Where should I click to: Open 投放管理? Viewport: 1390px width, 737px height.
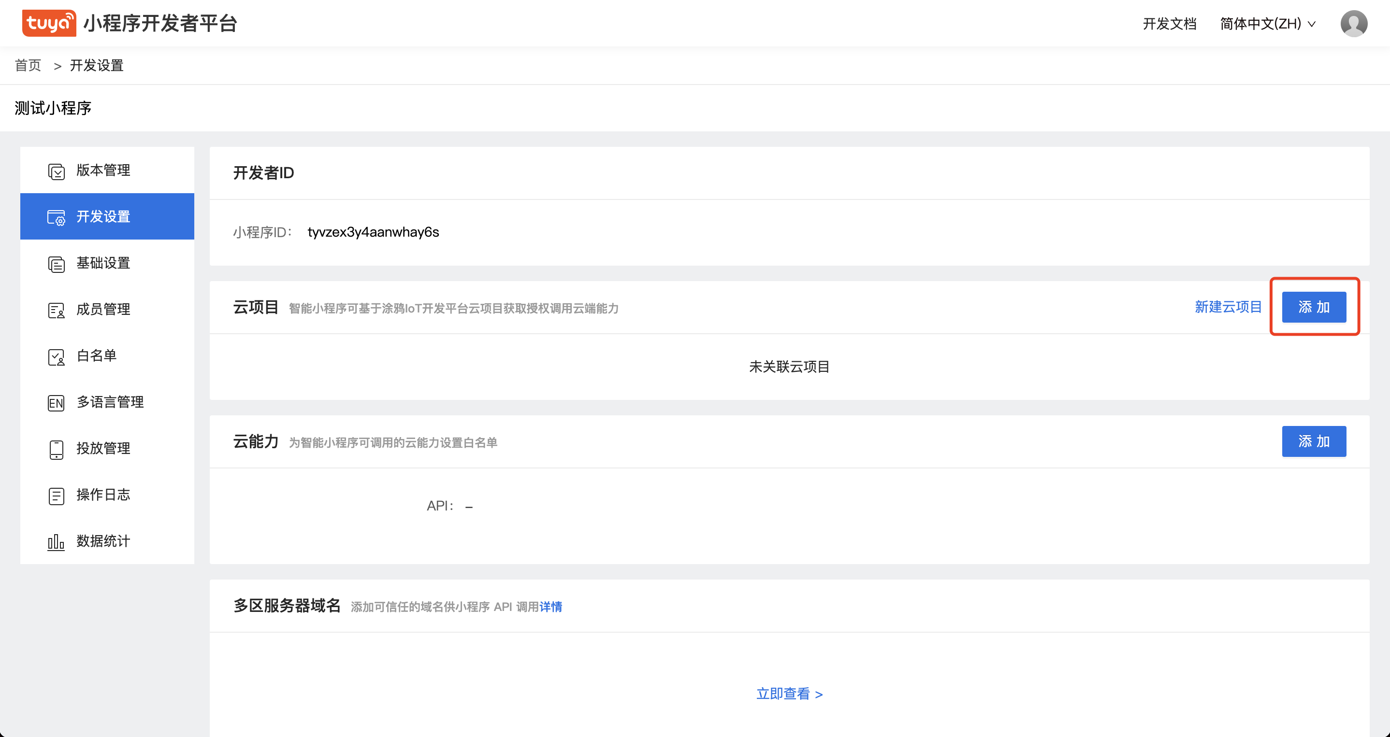click(107, 448)
